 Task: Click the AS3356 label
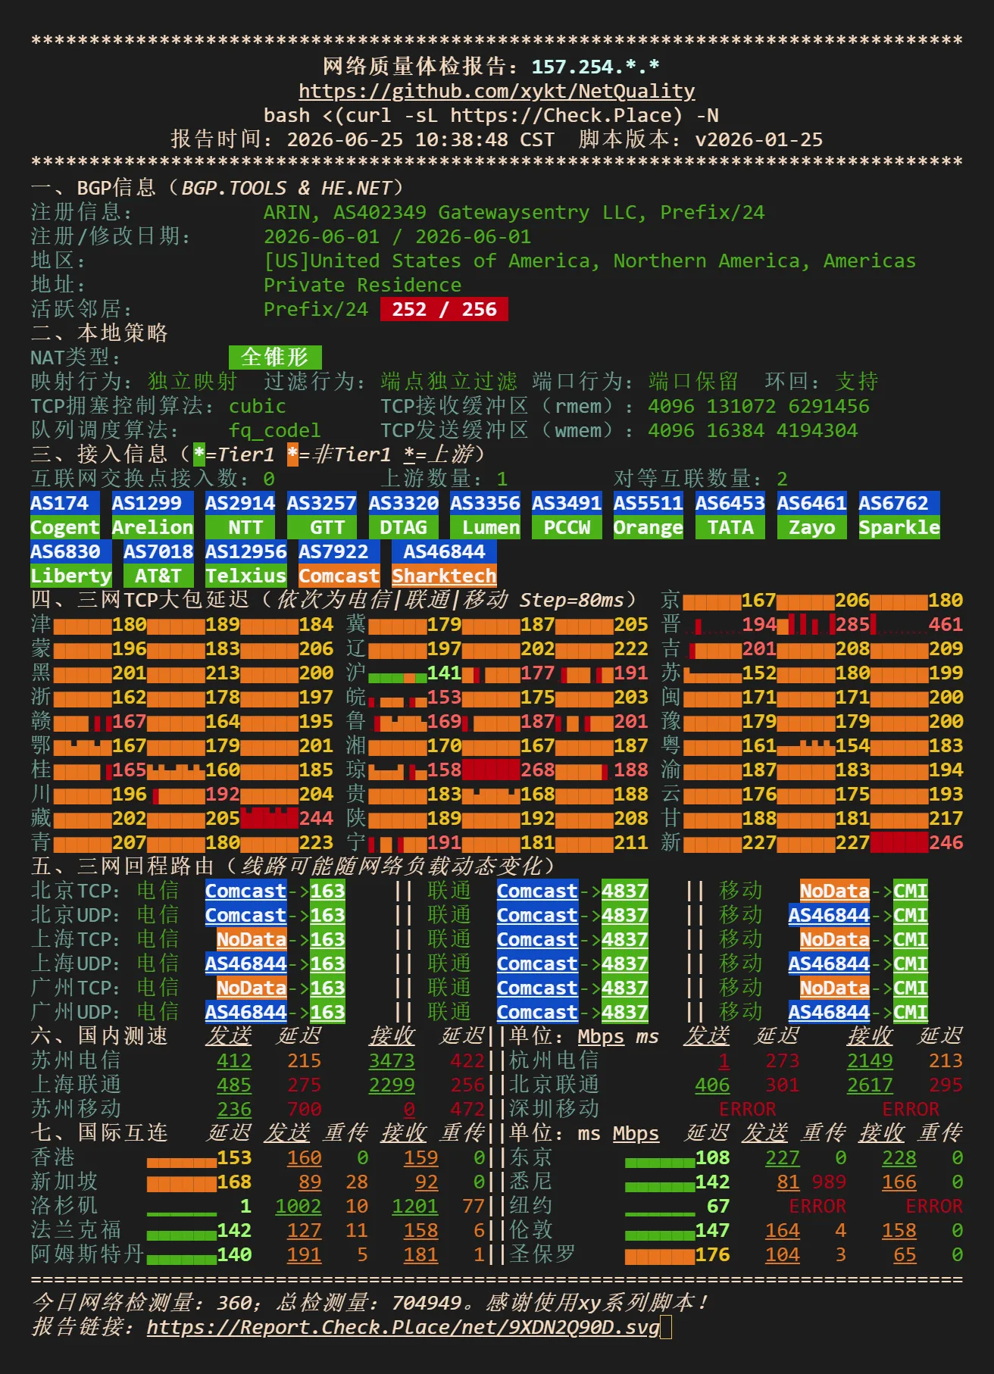[x=486, y=503]
